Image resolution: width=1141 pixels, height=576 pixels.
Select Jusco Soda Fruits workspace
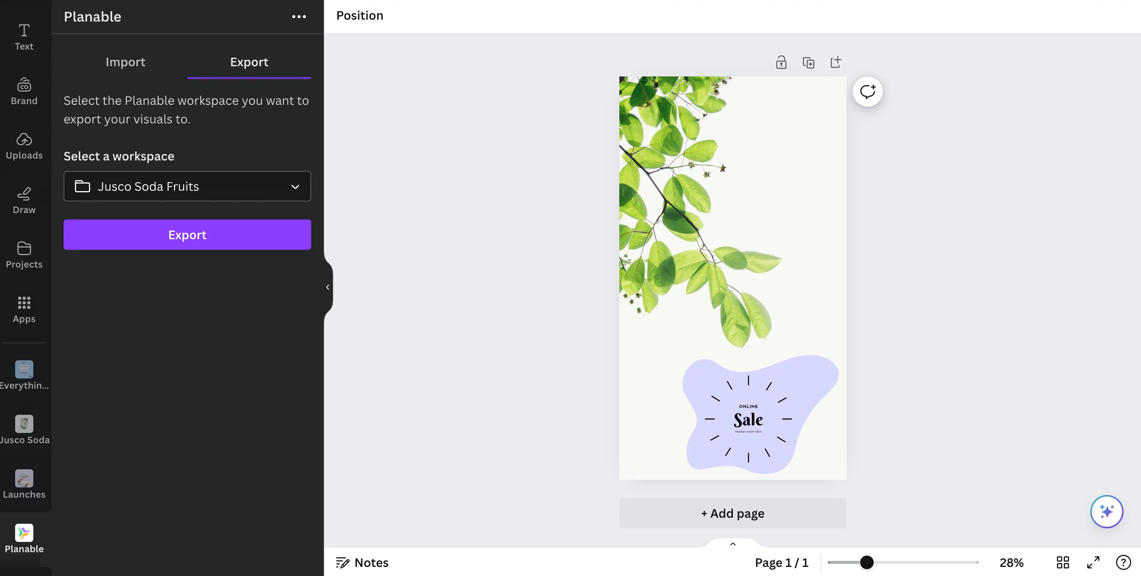tap(187, 186)
